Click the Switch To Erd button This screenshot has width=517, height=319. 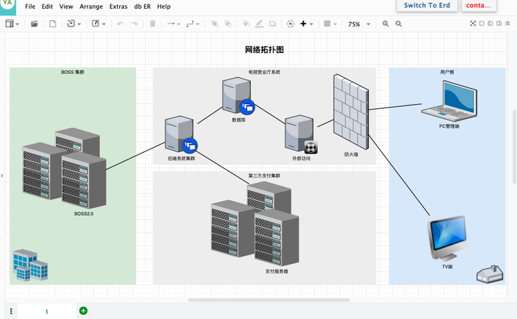coord(427,6)
